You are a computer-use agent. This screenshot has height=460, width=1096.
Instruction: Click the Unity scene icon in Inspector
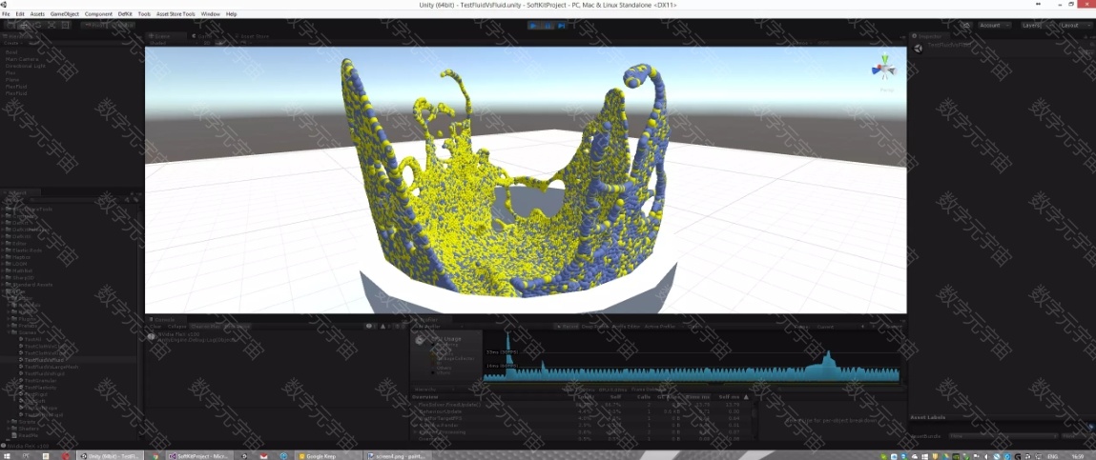click(918, 49)
